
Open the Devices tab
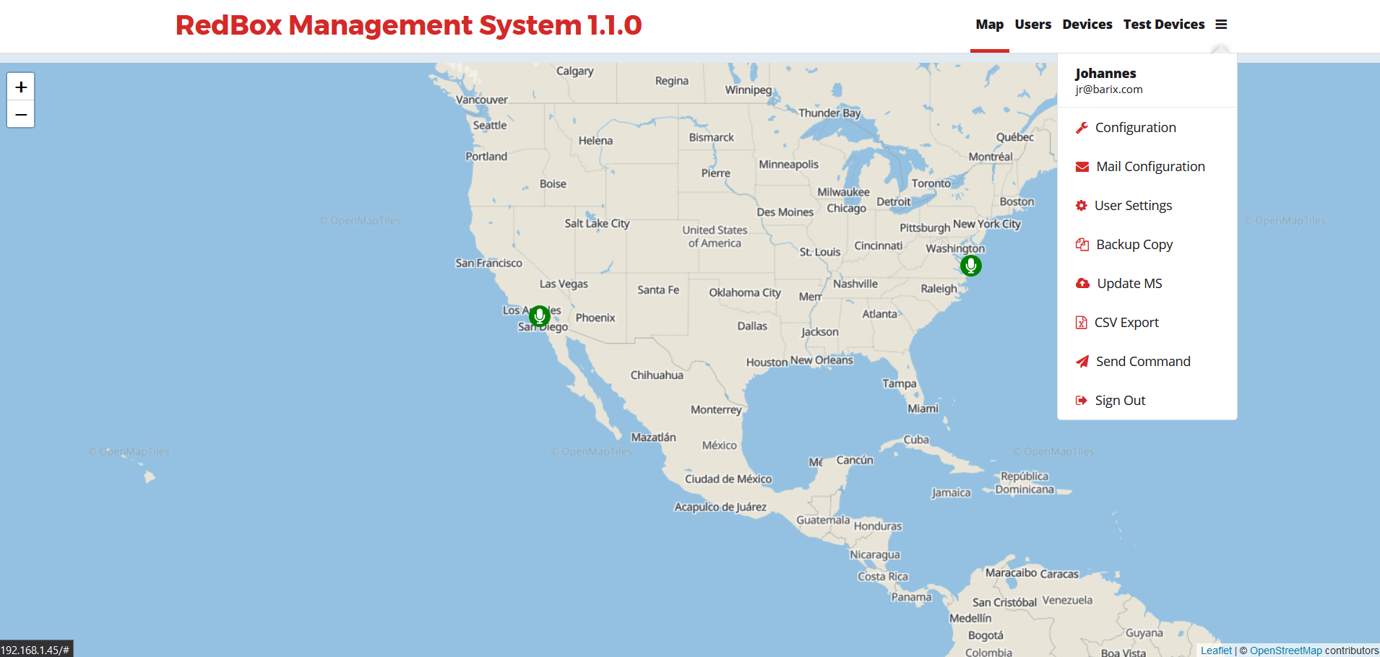[x=1087, y=25]
